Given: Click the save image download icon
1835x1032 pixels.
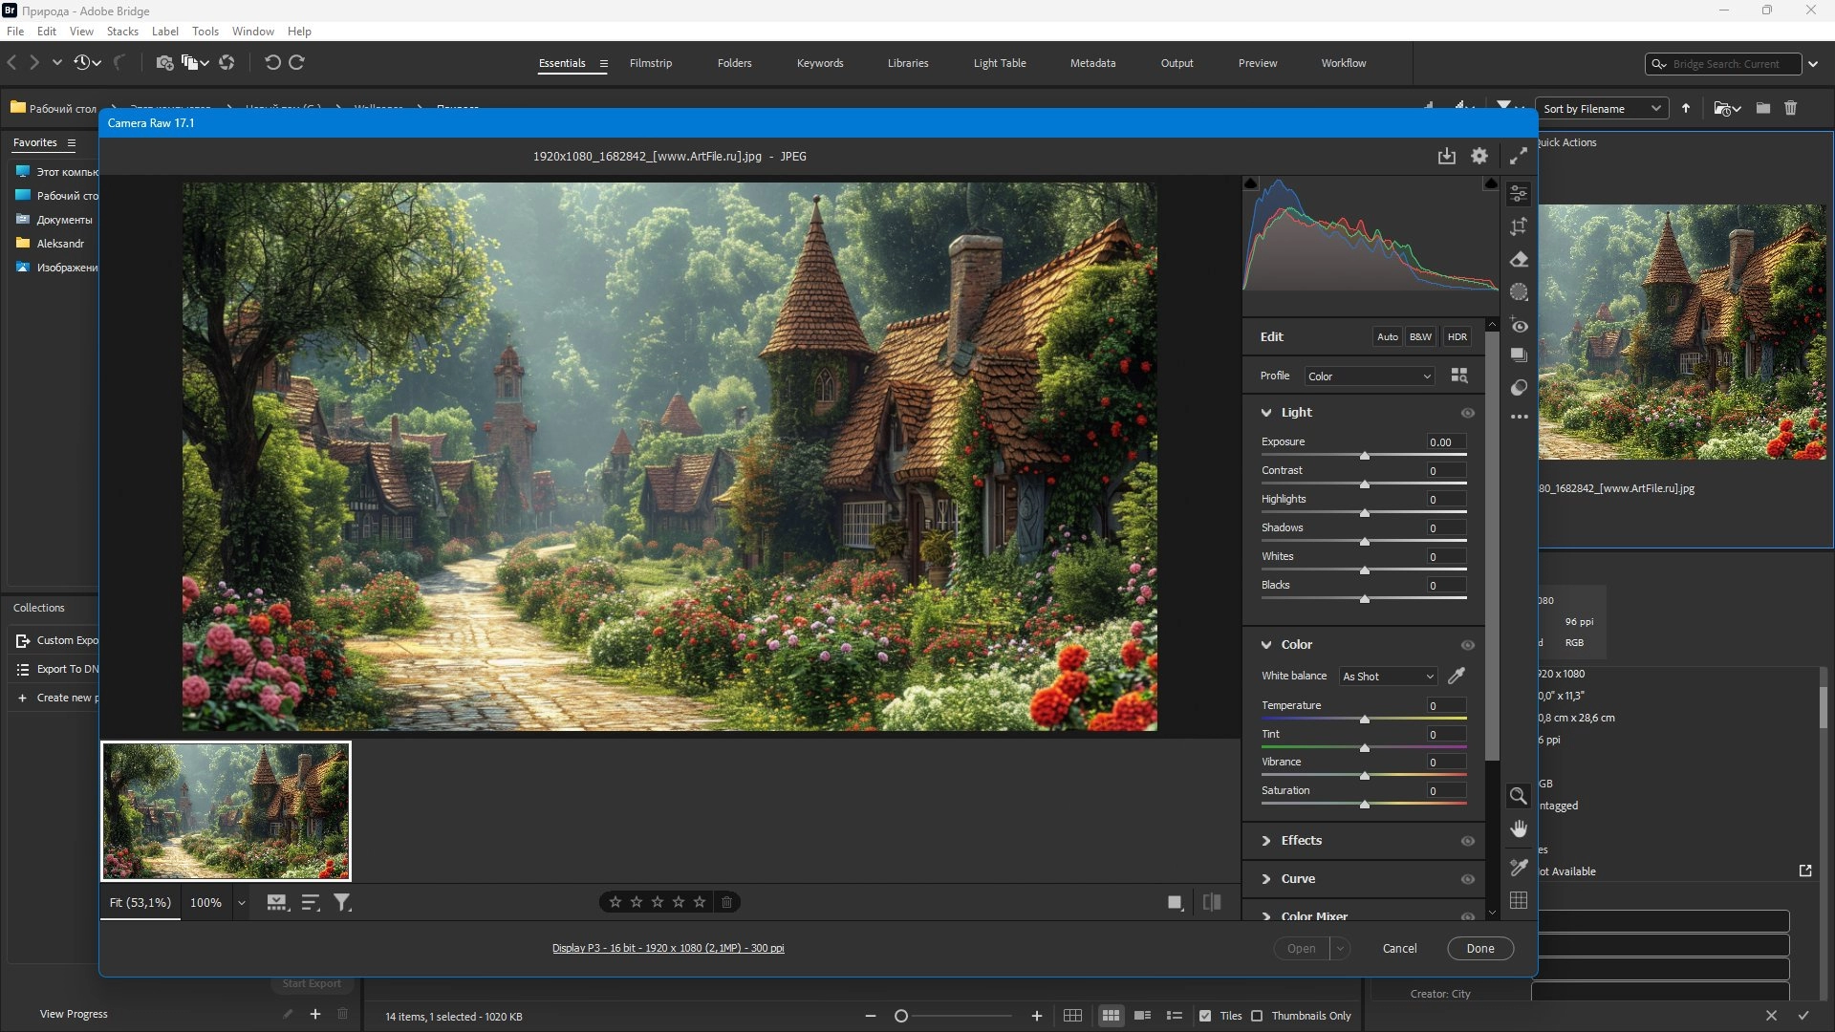Looking at the screenshot, I should [1447, 156].
